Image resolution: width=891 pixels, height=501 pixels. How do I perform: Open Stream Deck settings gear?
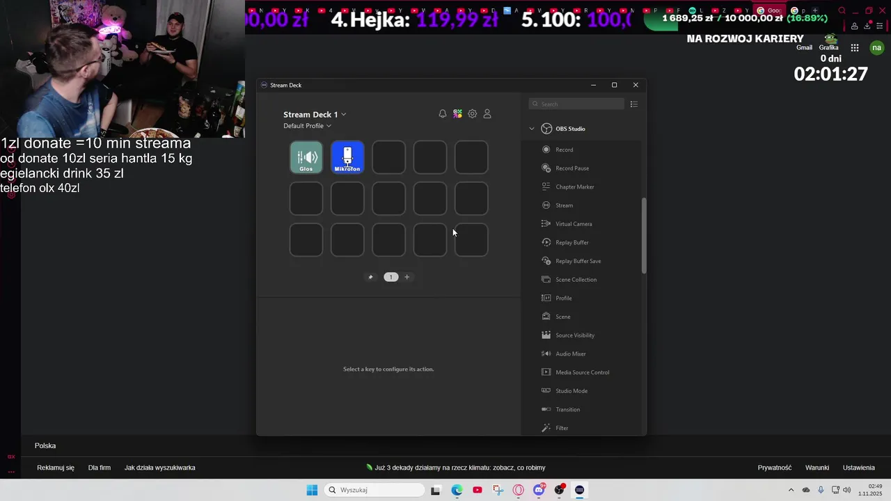coord(473,114)
